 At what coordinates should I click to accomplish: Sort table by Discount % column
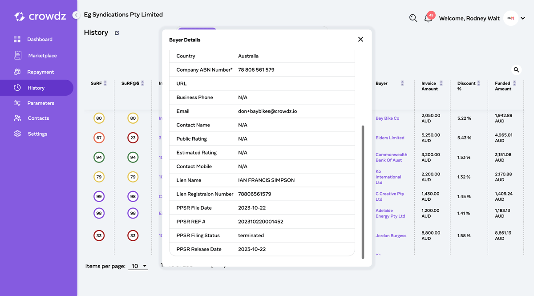coord(479,83)
